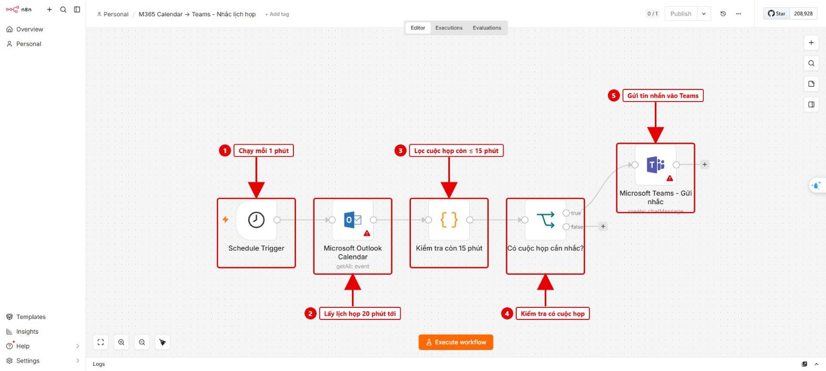826x371 pixels.
Task: Open node search on the right toolbar
Action: (811, 63)
